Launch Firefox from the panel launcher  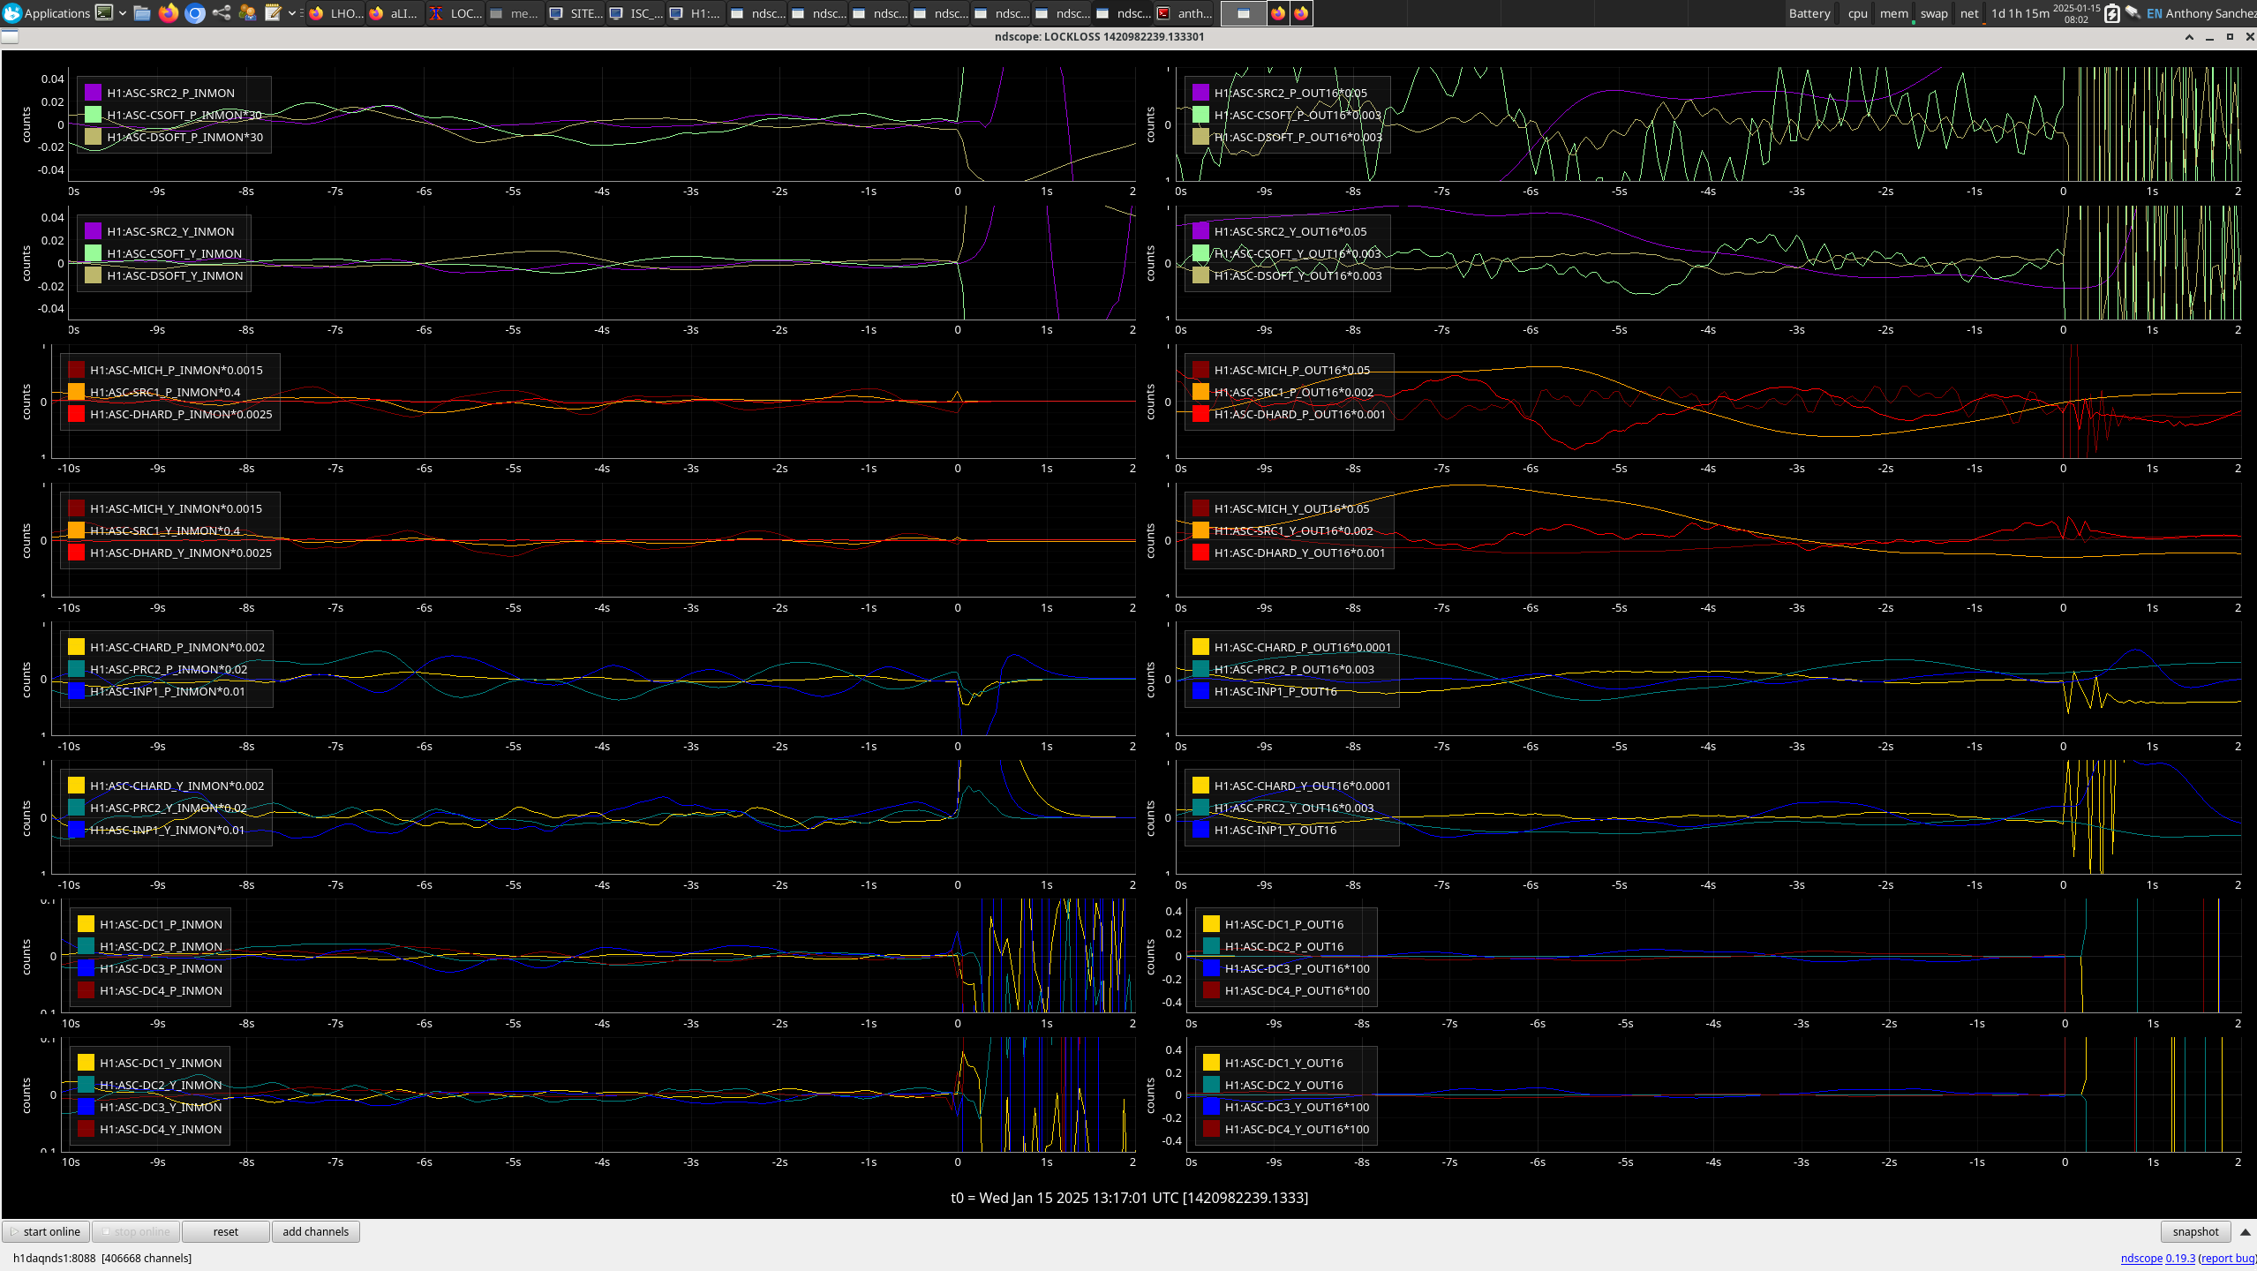pos(169,13)
